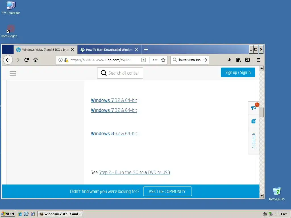Click the search bar magnifier icon
The width and height of the screenshot is (291, 218).
[x=175, y=60]
